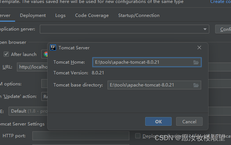Image resolution: width=231 pixels, height=145 pixels.
Task: Switch to the Logs tab
Action: 60,15
